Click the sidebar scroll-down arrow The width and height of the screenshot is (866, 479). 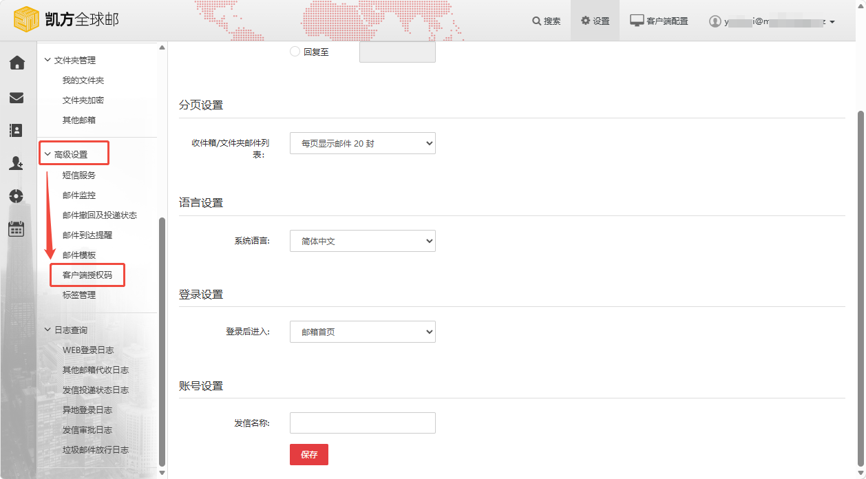click(162, 473)
